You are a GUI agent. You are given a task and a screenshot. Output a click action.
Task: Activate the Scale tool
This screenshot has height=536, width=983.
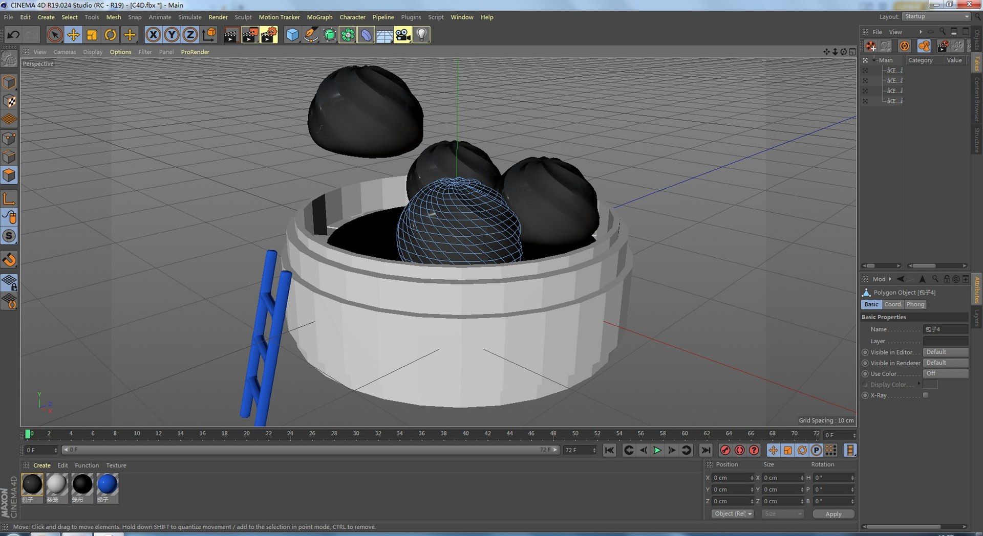pyautogui.click(x=92, y=35)
